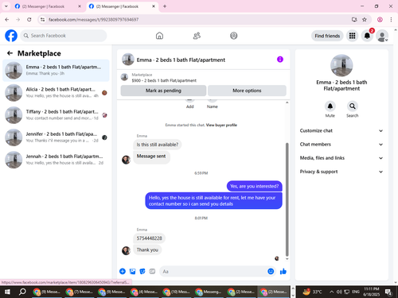398x298 pixels.
Task: Open a new browser tab
Action: [x=165, y=6]
